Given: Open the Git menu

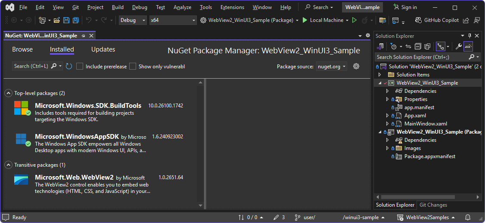Looking at the screenshot, I should click(x=75, y=7).
